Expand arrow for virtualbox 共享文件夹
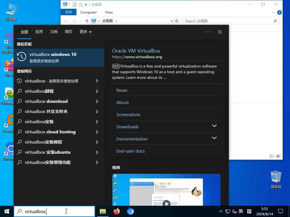Screen dimensions: 290x217 (97, 111)
